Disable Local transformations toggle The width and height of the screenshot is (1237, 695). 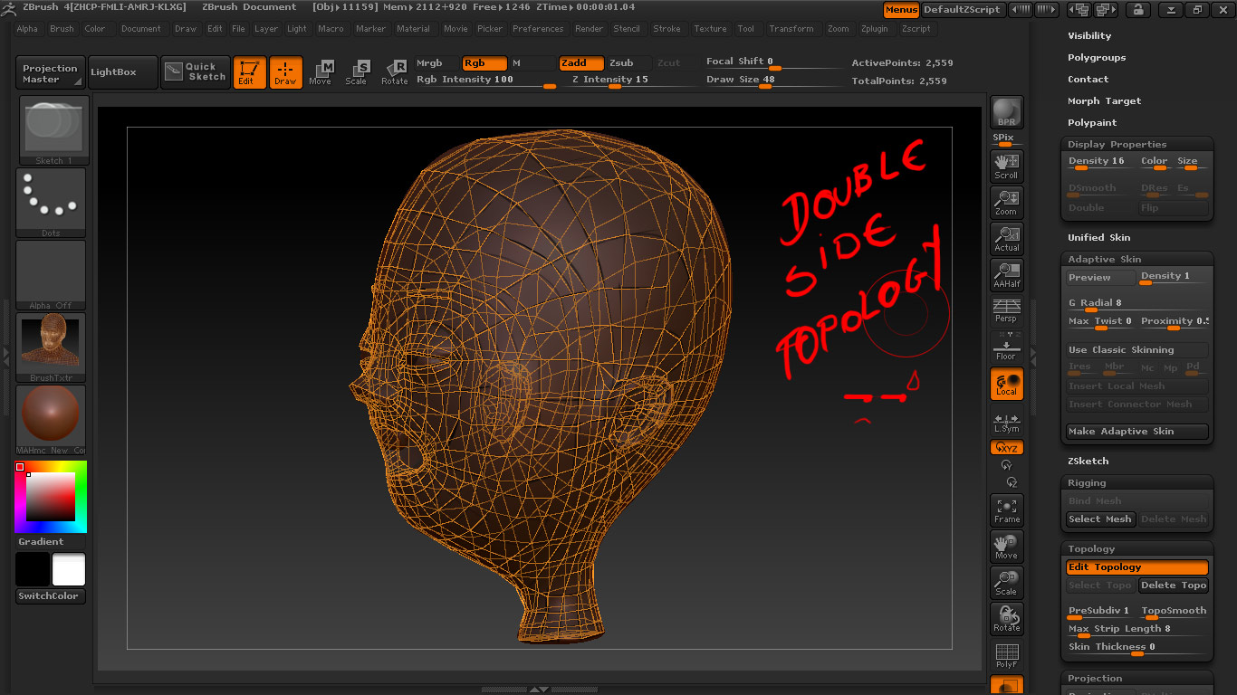pos(1006,384)
